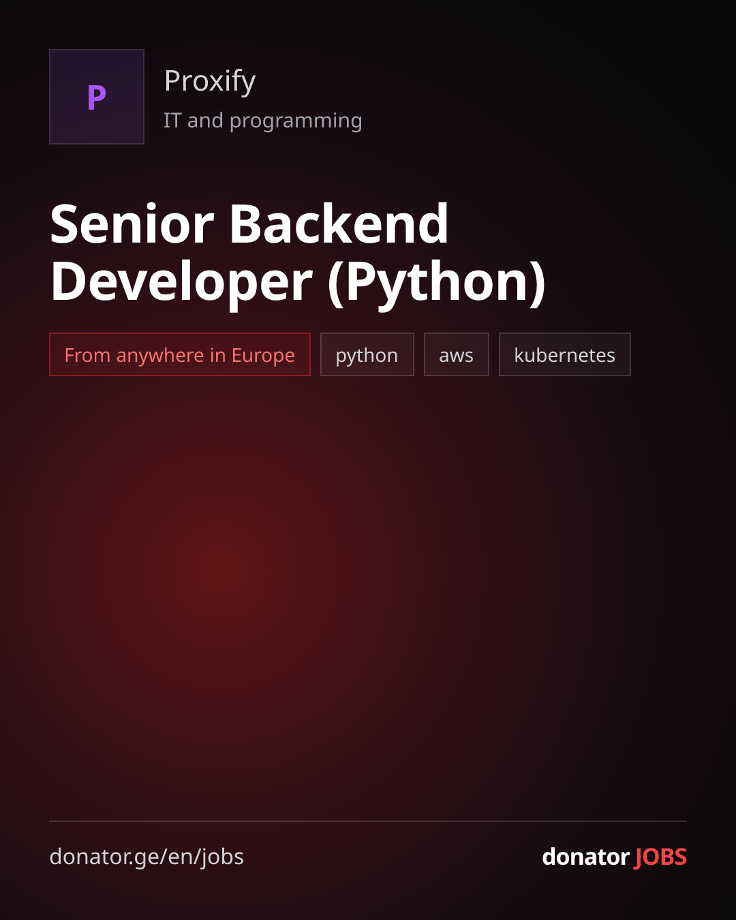Click the kubernetes skill tag
Image resolution: width=736 pixels, height=920 pixels.
click(565, 354)
